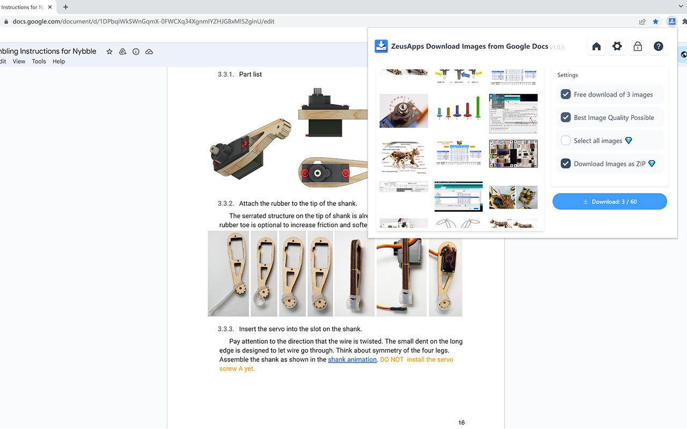The width and height of the screenshot is (687, 429).
Task: Disable Download Images as ZIP option
Action: (x=566, y=164)
